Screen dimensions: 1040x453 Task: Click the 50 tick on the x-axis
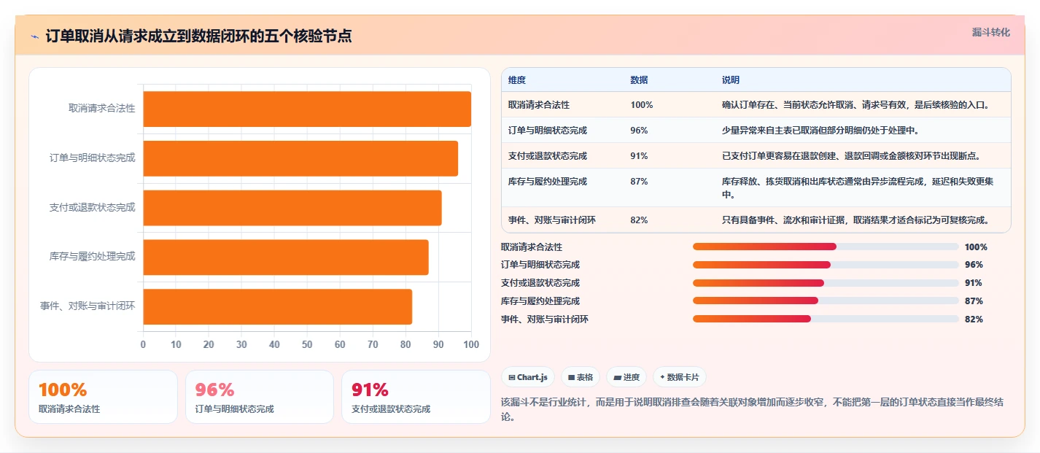307,344
